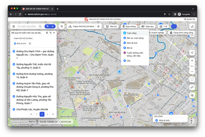
Task: Open the route directions tool icon
Action: coord(192,26)
